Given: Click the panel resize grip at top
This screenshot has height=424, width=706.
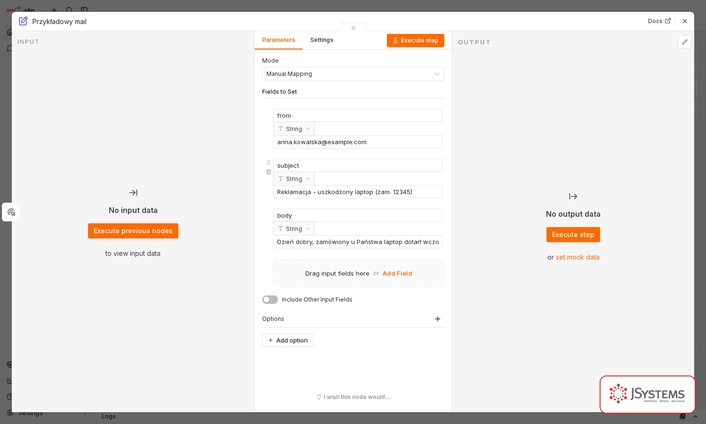Looking at the screenshot, I should pos(353,28).
